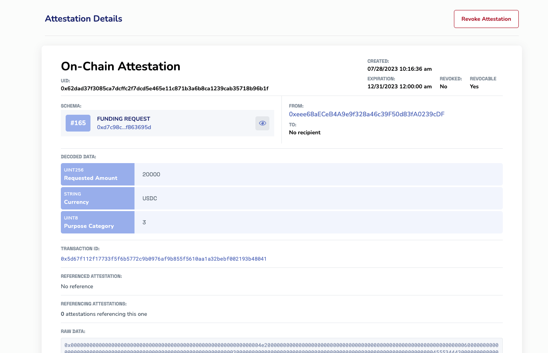The height and width of the screenshot is (353, 548).
Task: Open schema address 0xd7c98c...f863695d
Action: tap(124, 128)
